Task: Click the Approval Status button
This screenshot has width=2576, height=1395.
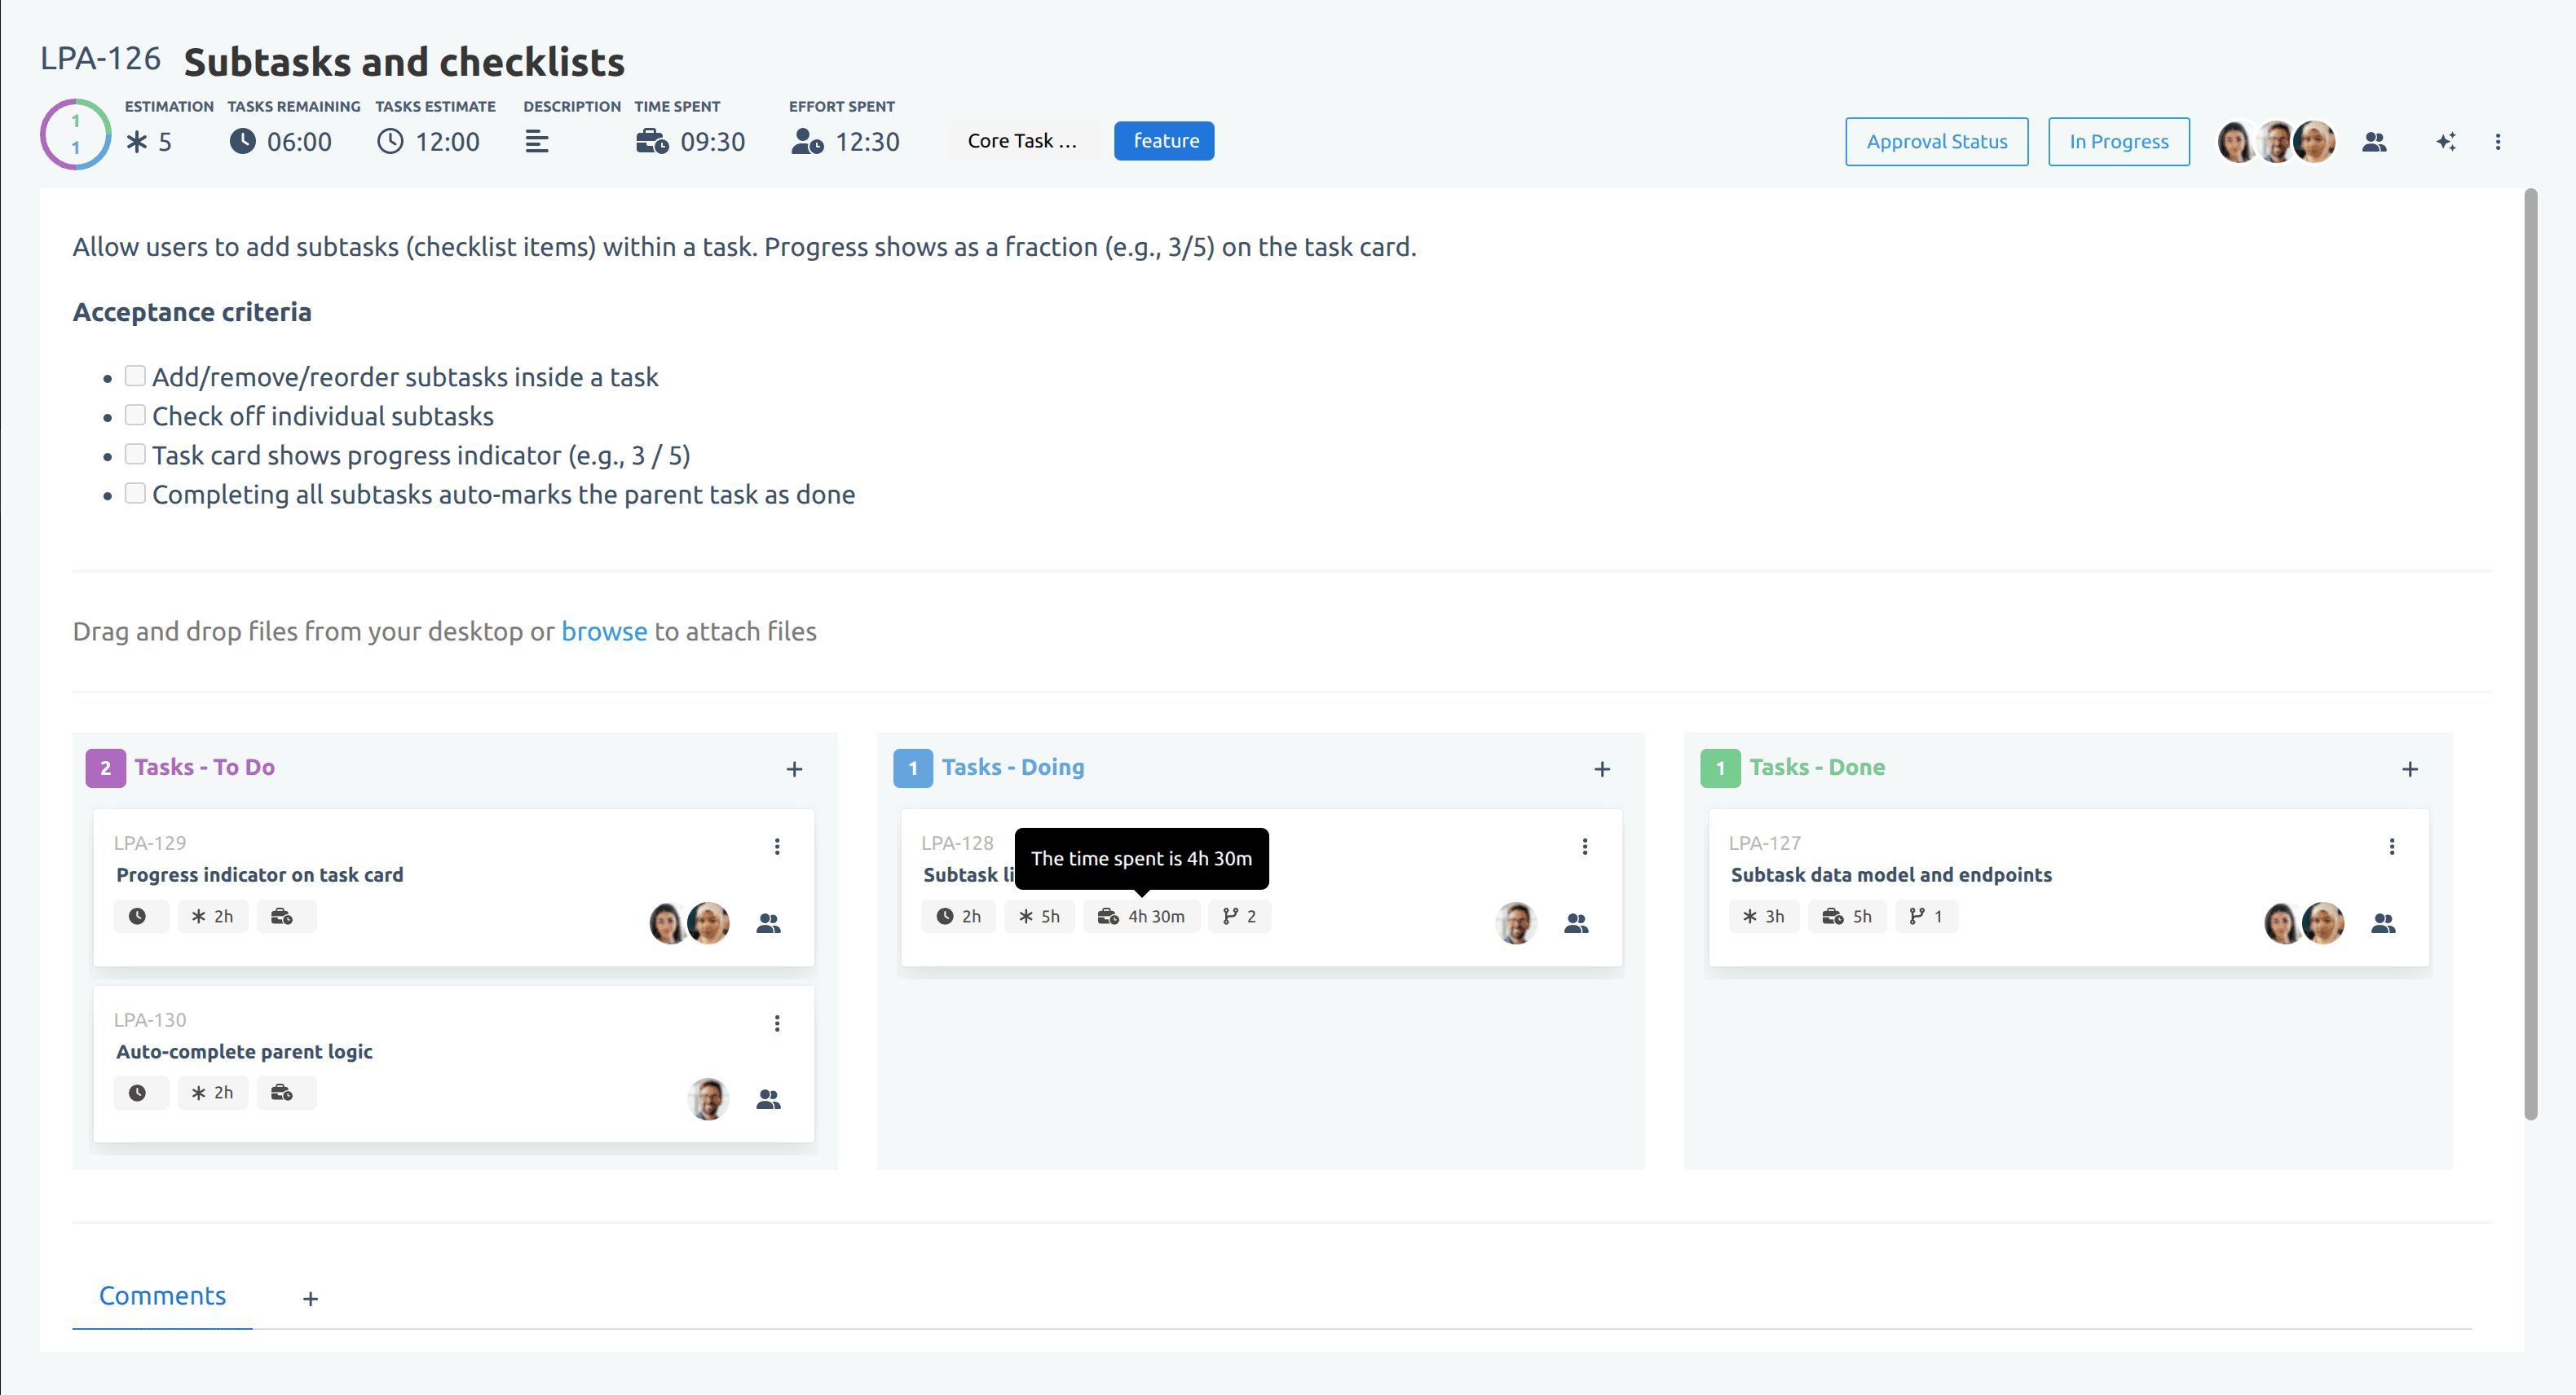Action: pyautogui.click(x=1936, y=142)
